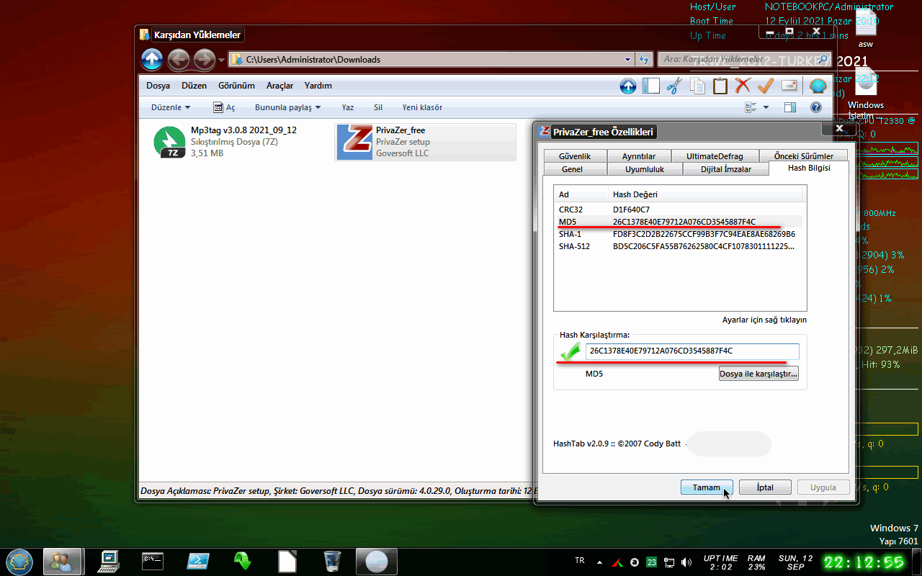The image size is (922, 576).
Task: Click the shell icon in the toolbar
Action: 818,86
